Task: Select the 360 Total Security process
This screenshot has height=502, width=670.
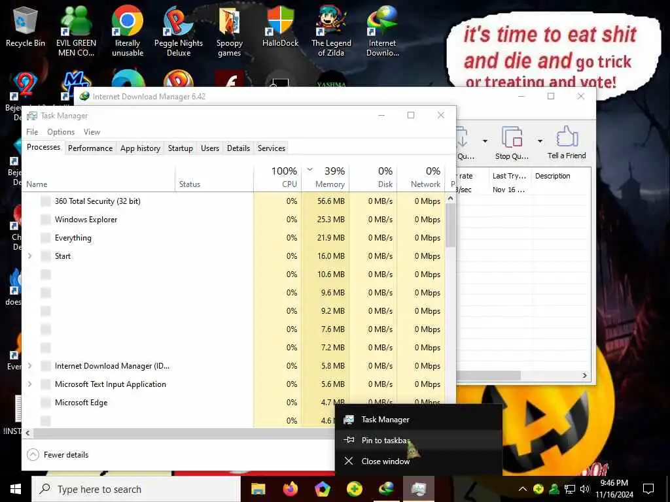Action: coord(234,201)
